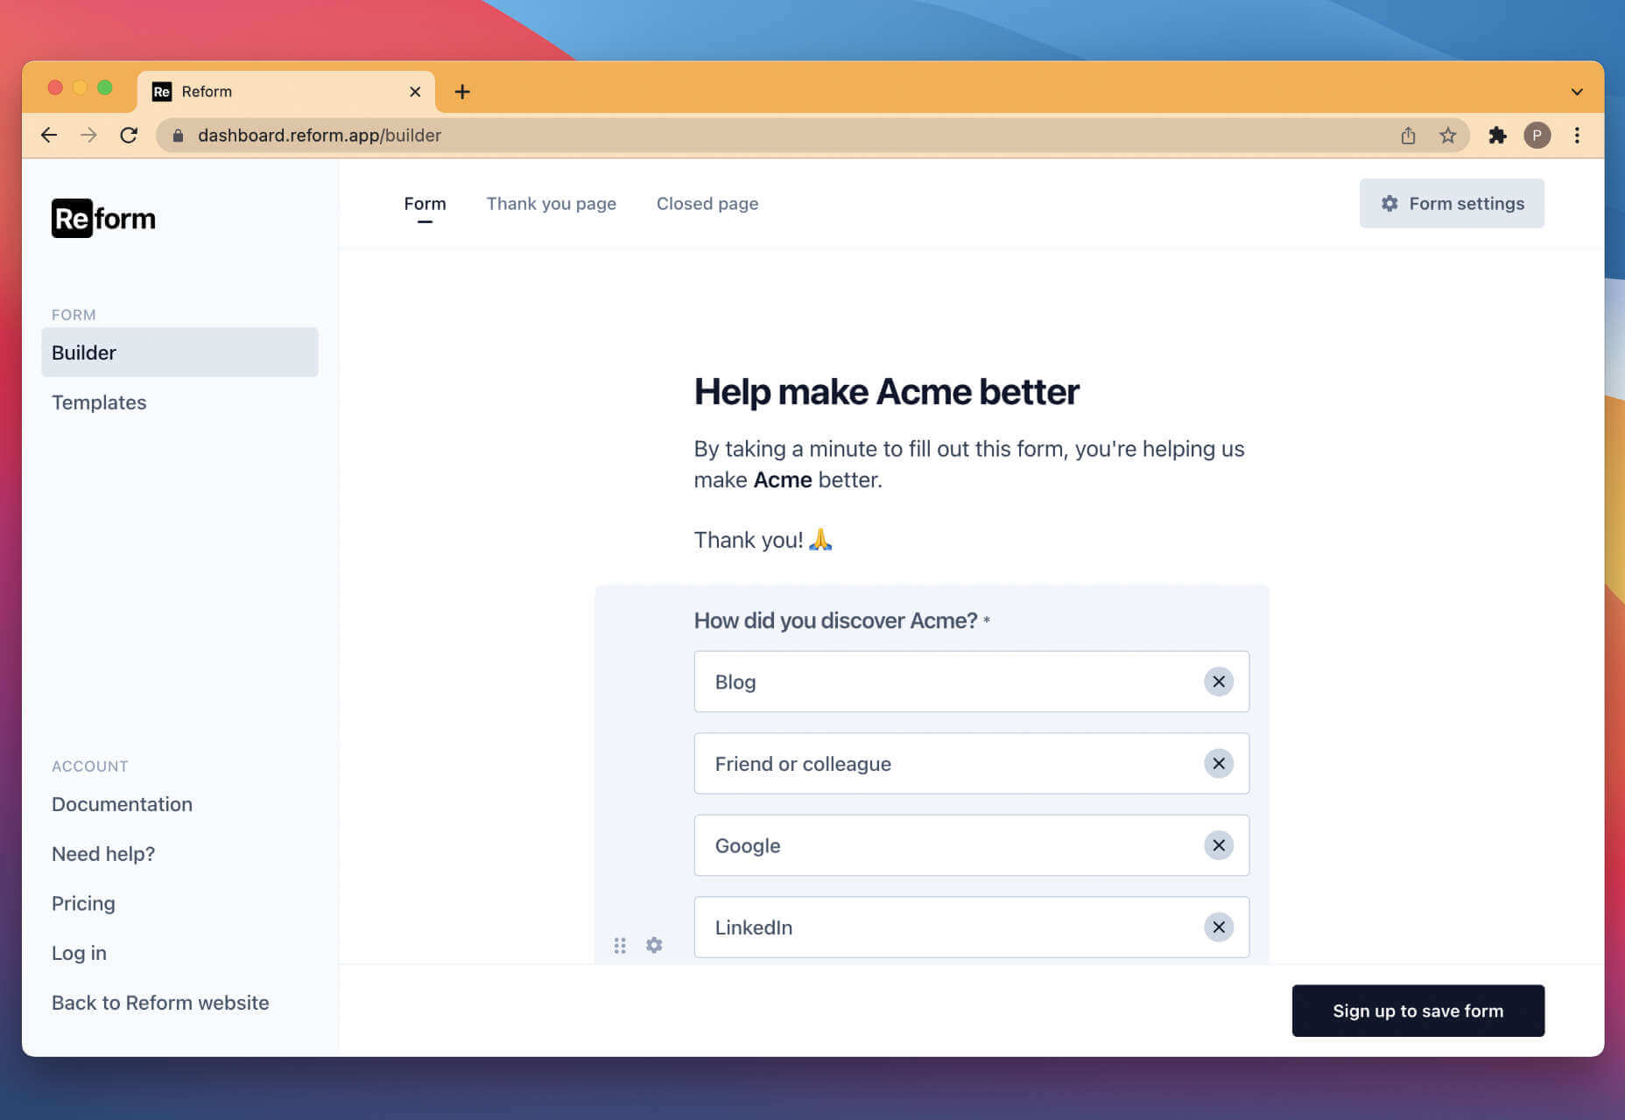
Task: Open the browser extensions puzzle icon
Action: tap(1497, 136)
